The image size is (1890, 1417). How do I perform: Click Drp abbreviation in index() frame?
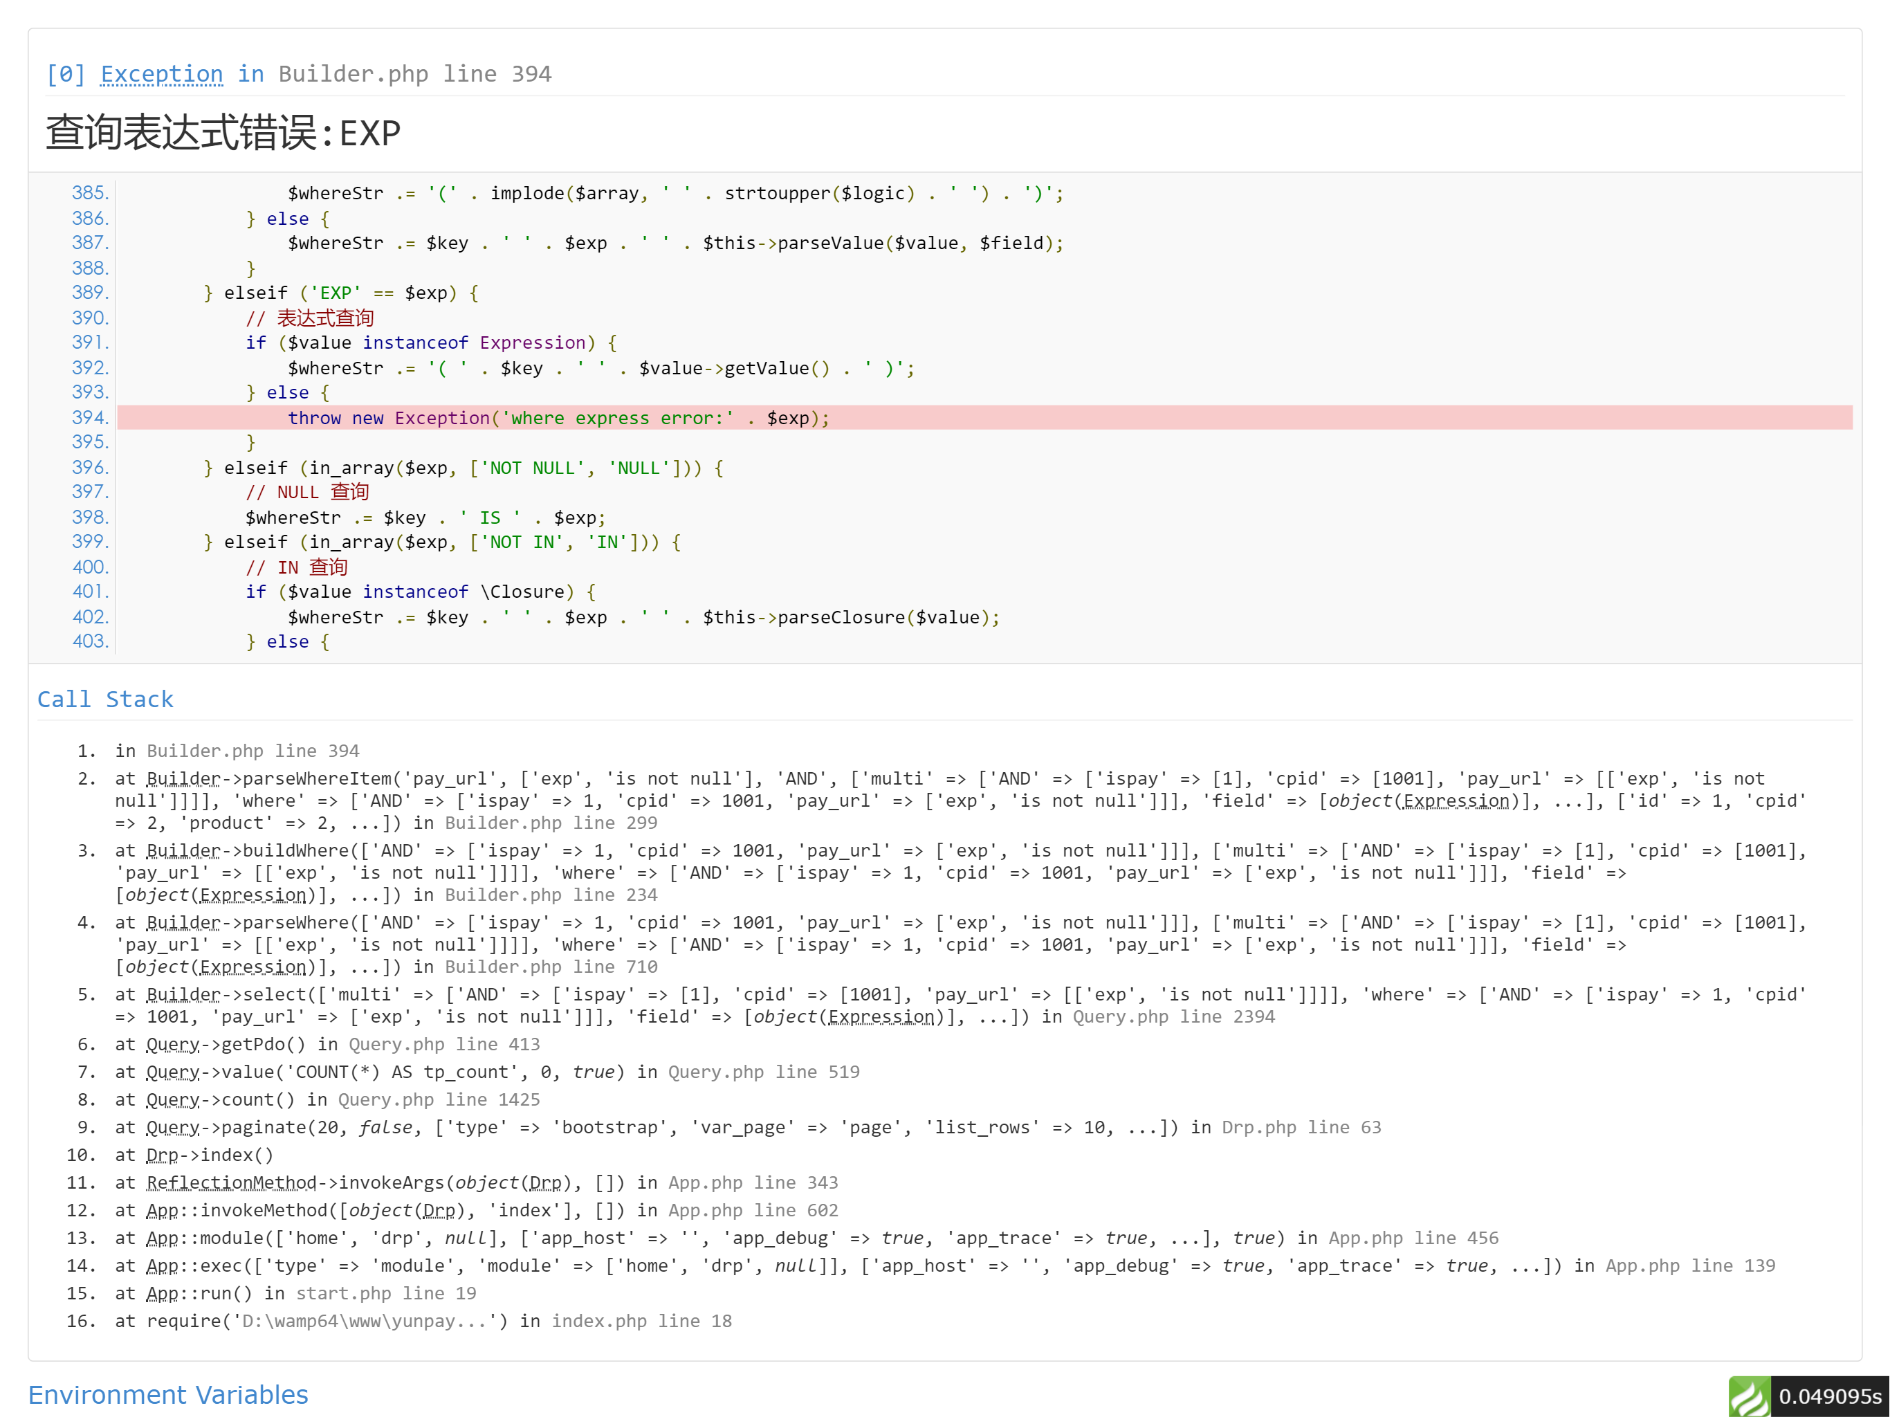pyautogui.click(x=161, y=1155)
